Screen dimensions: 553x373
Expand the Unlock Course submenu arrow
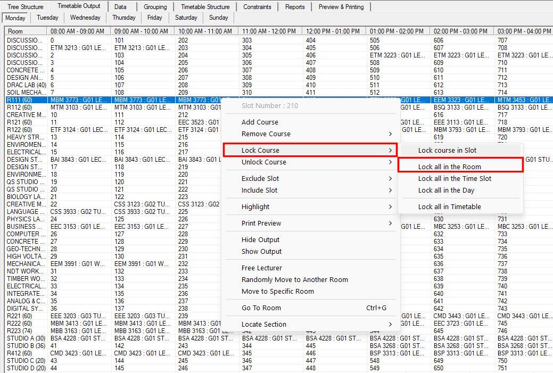(x=390, y=162)
